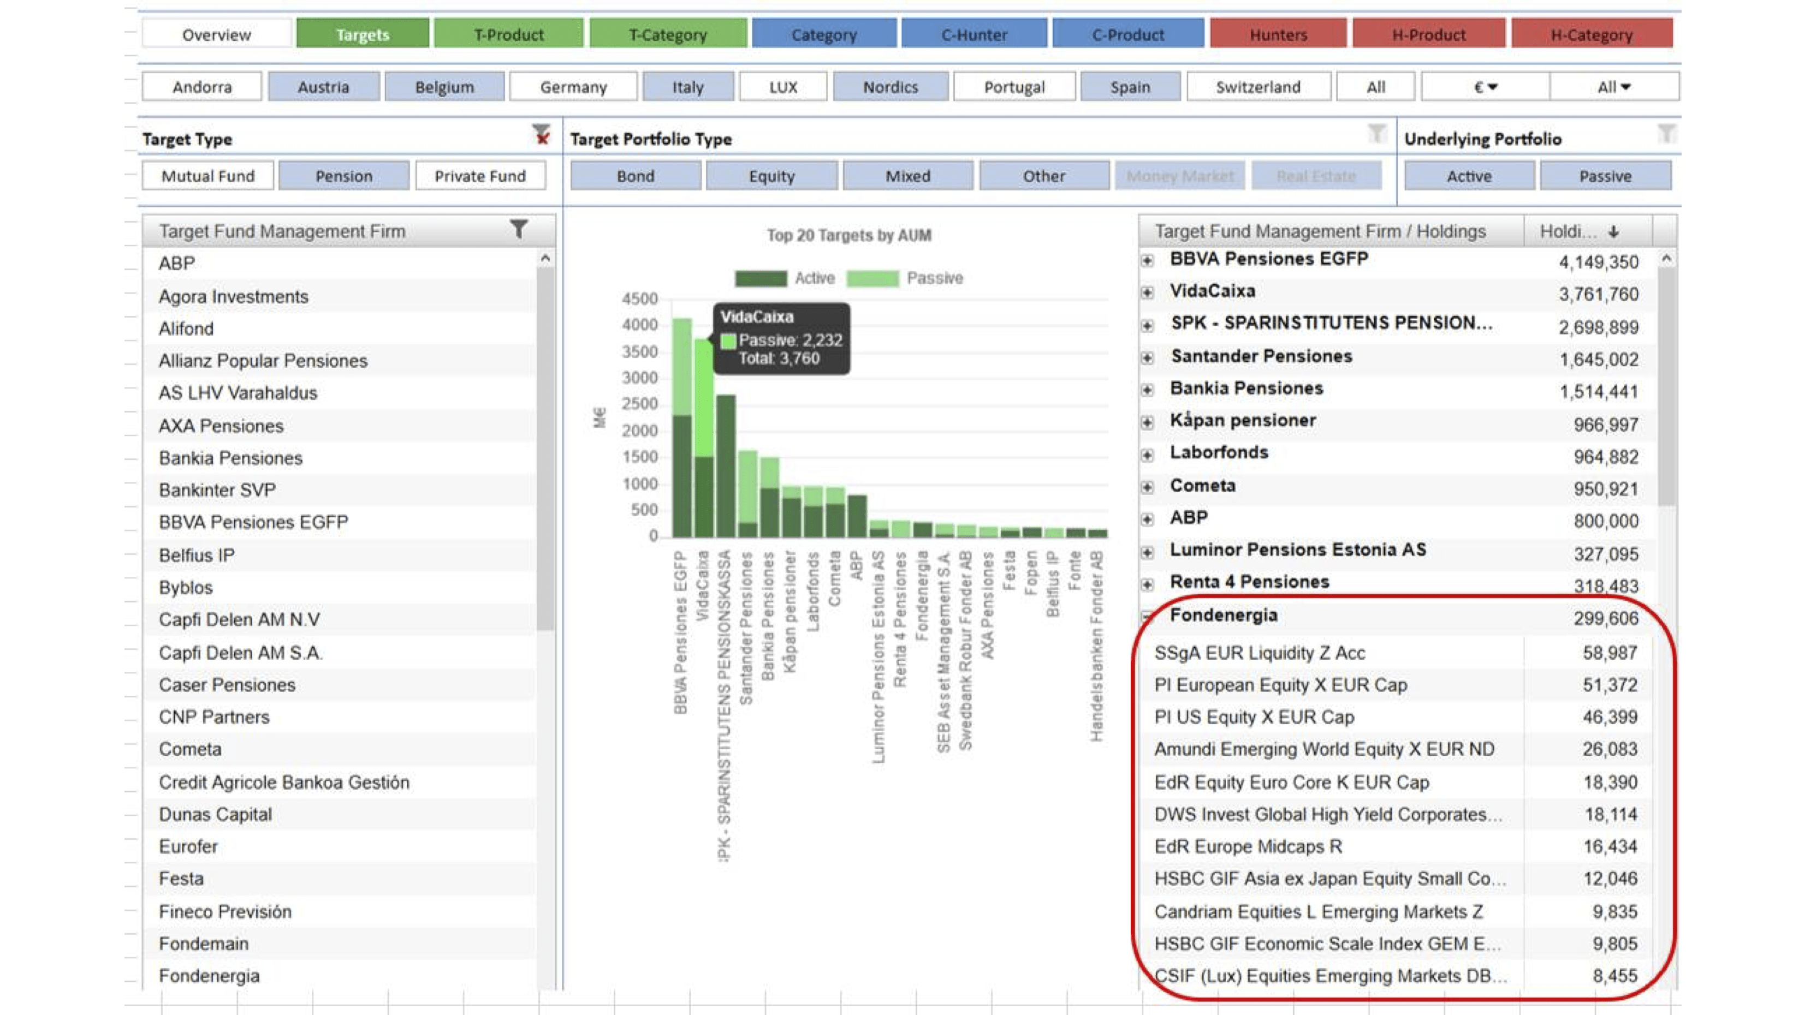The height and width of the screenshot is (1015, 1805).
Task: Filter by Mixed portfolio type
Action: (x=908, y=176)
